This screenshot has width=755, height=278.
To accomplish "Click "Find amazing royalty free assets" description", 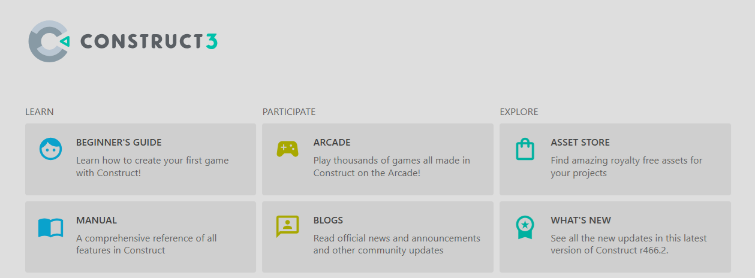I will point(626,161).
